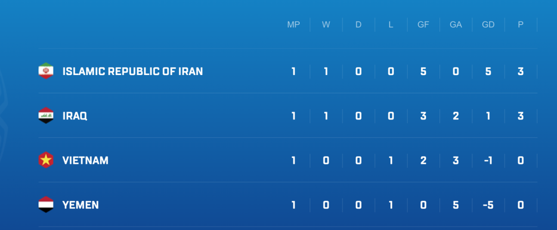Click the Yemen flag icon
The width and height of the screenshot is (557, 230).
pos(45,205)
